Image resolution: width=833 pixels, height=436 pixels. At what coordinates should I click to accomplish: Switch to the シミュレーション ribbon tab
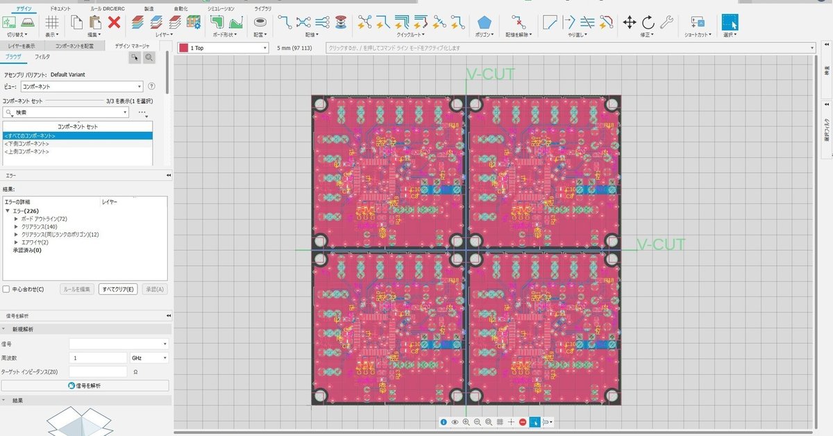[221, 8]
